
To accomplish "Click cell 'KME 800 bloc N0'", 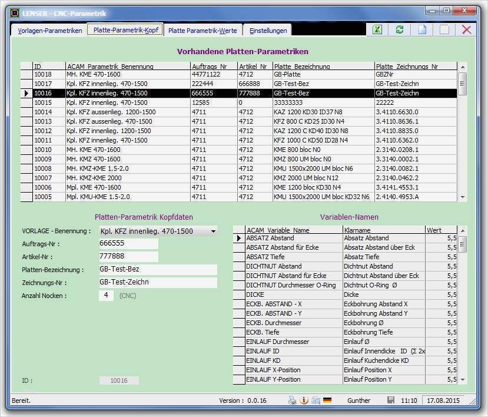I will (324, 150).
